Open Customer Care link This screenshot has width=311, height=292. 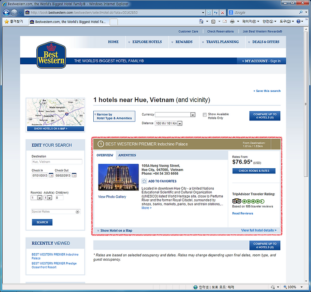188,31
